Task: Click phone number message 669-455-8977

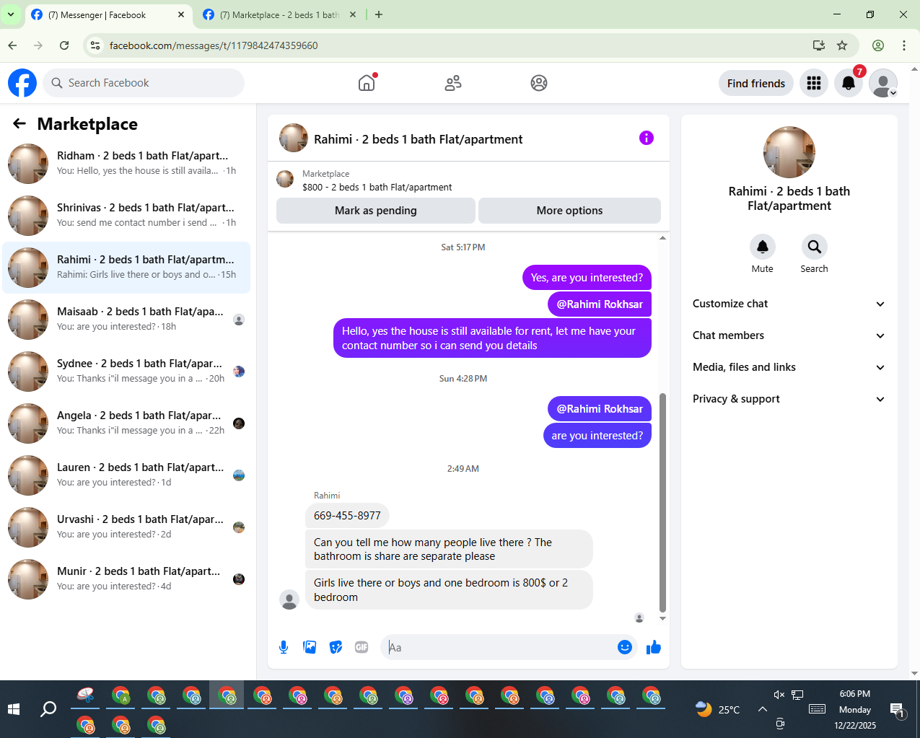Action: (x=347, y=516)
